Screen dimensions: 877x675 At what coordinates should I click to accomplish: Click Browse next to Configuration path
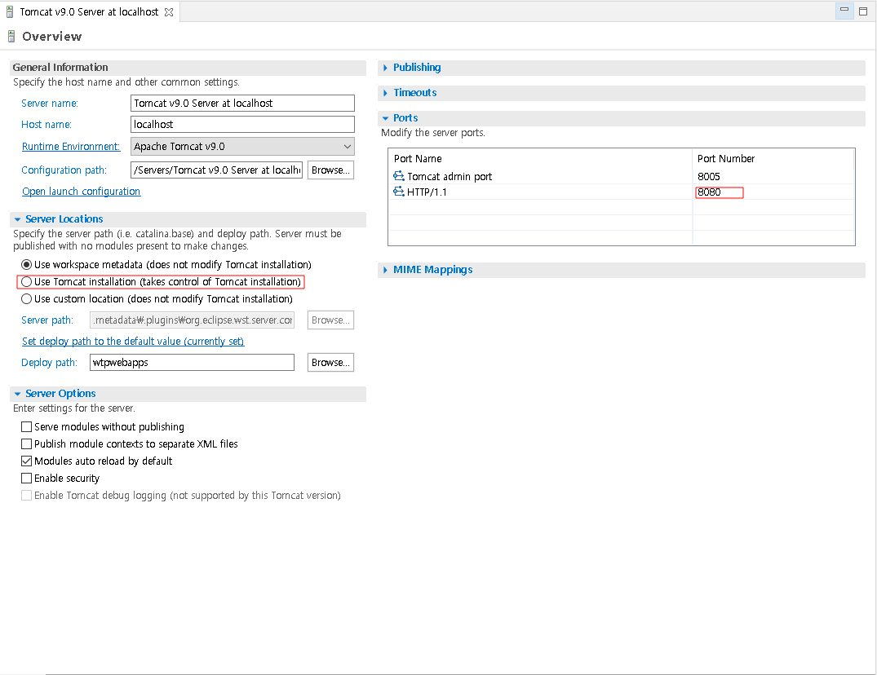330,170
